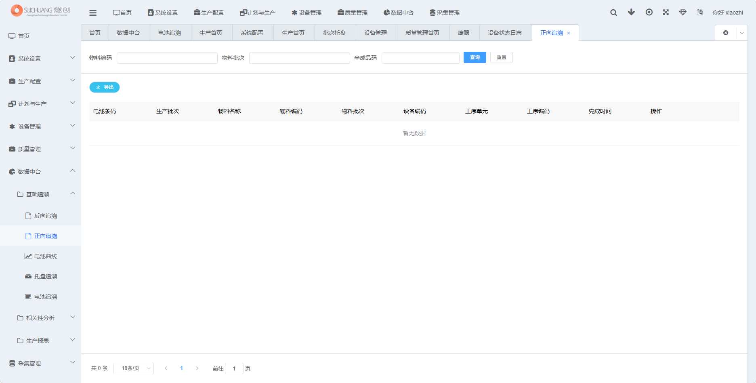Image resolution: width=756 pixels, height=383 pixels.
Task: Switch to the 质量管理首页 tab
Action: [x=423, y=33]
